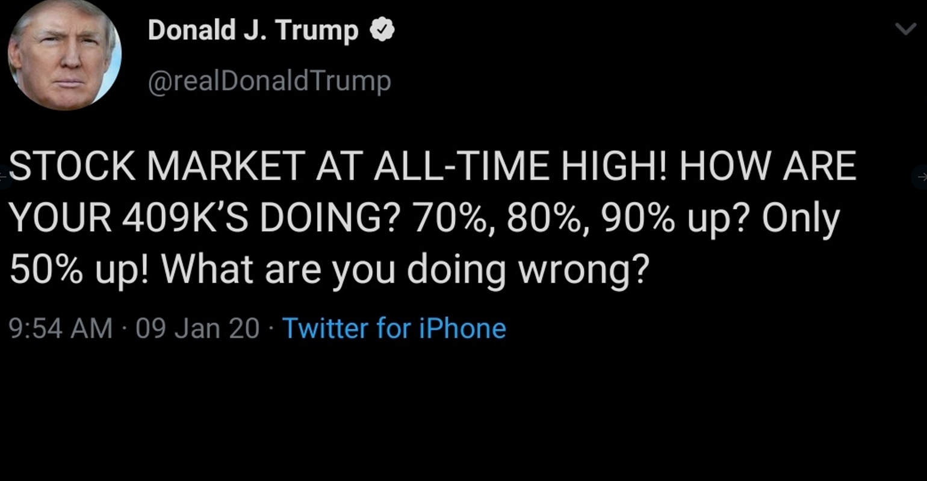Click the Twitter for iPhone source link
Viewport: 927px width, 481px height.
(x=394, y=328)
